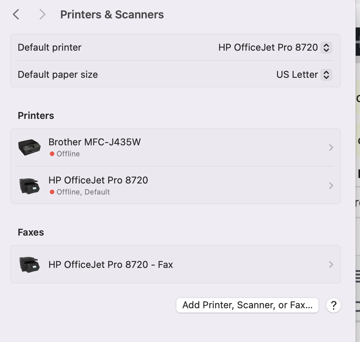Select the Brother MFC-J435W printer name
This screenshot has height=342, width=360.
click(x=95, y=142)
